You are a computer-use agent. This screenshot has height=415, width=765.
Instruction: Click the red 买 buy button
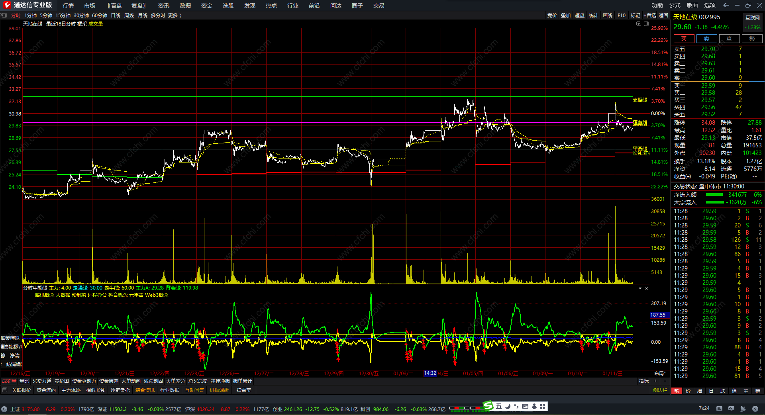(684, 39)
